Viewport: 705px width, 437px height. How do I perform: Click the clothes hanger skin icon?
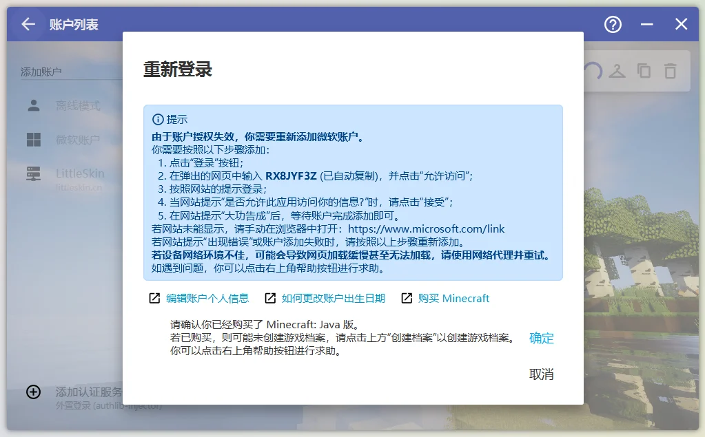point(617,70)
